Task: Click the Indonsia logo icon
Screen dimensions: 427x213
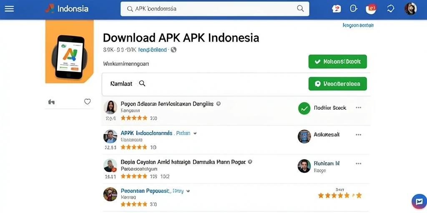Action: (50, 9)
